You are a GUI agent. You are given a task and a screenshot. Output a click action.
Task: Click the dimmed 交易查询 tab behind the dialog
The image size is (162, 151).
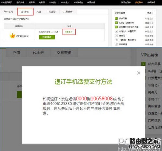[64, 53]
